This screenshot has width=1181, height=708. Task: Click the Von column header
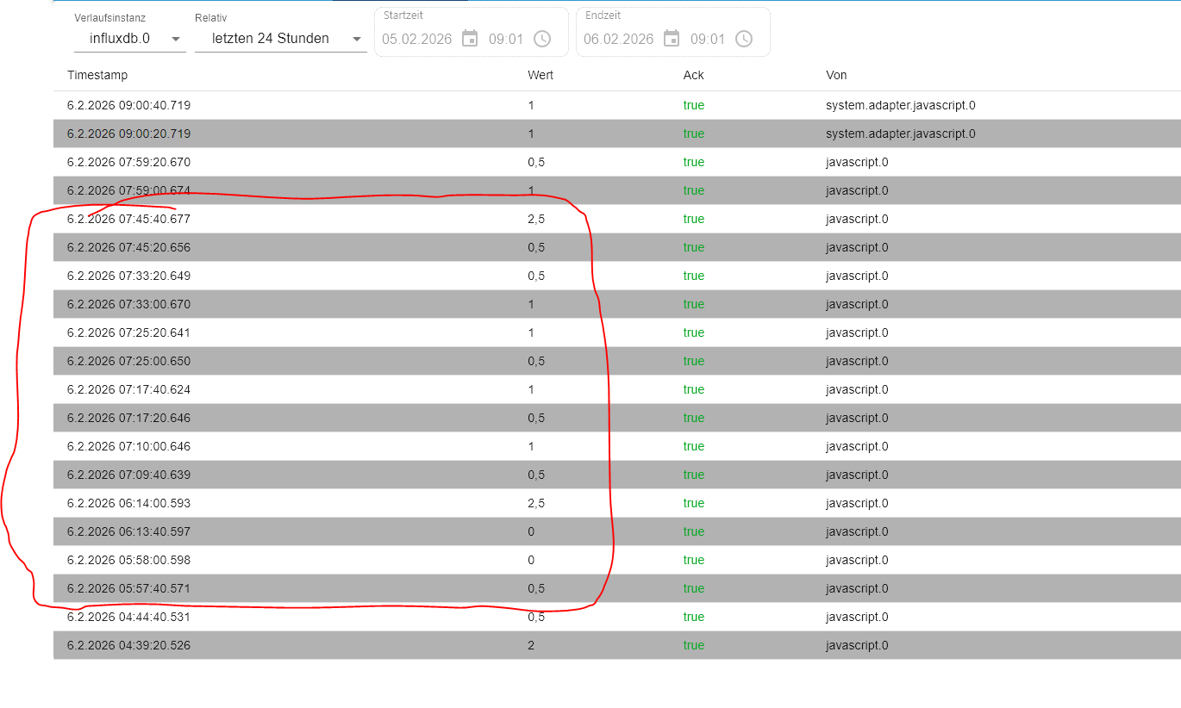click(x=836, y=75)
